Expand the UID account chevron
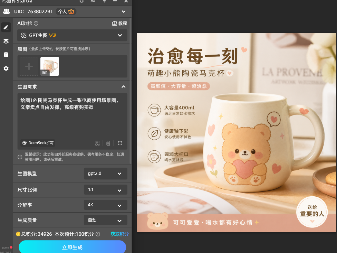 coord(124,12)
